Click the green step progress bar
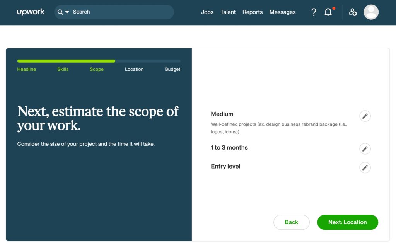The image size is (396, 249). click(x=66, y=61)
